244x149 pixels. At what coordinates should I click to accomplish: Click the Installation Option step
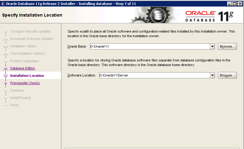(23, 46)
